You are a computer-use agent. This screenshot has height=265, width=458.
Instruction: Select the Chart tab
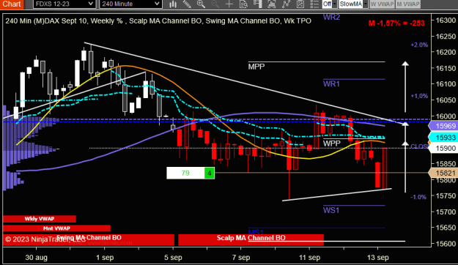[12, 4]
